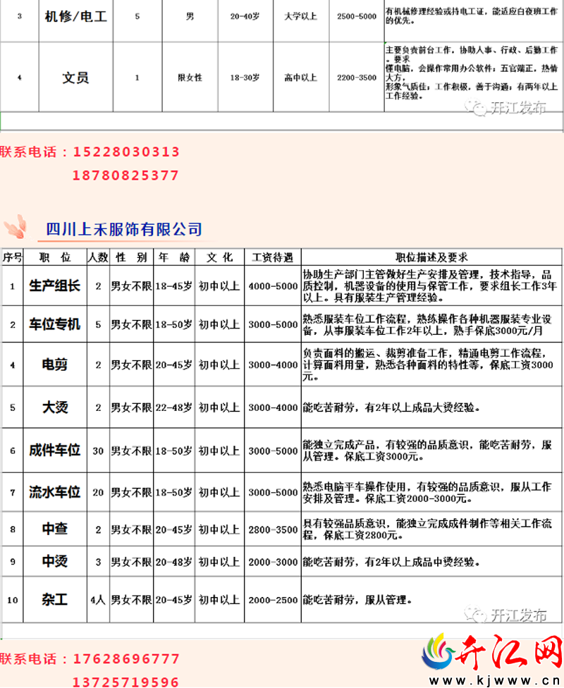Select the 中烫 position cell
The image size is (564, 688).
point(55,561)
